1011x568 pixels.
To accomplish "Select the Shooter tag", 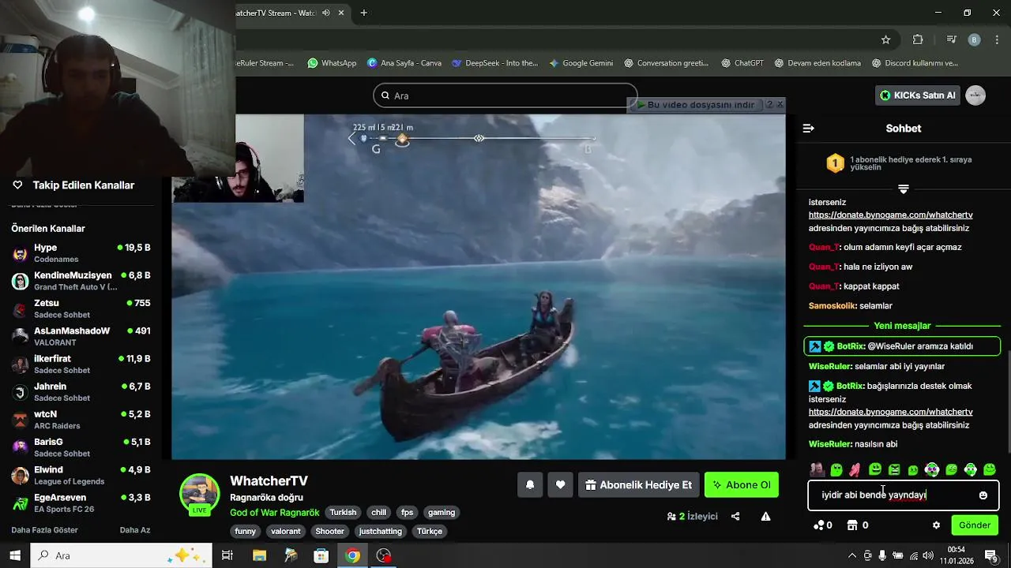I will tap(329, 532).
